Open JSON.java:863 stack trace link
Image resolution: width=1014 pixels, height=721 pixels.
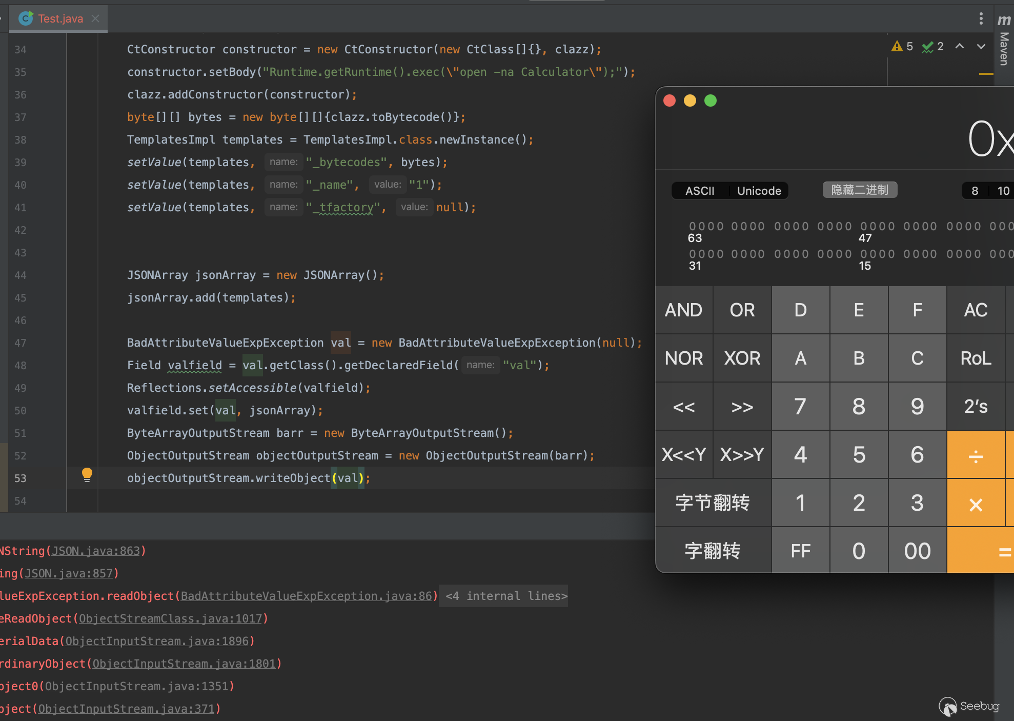[96, 551]
